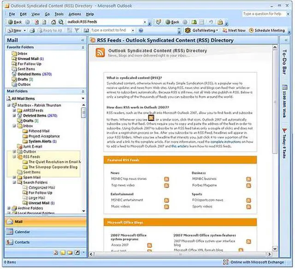Click the Back button beside the address box
295x269 pixels.
pyautogui.click(x=15, y=22)
